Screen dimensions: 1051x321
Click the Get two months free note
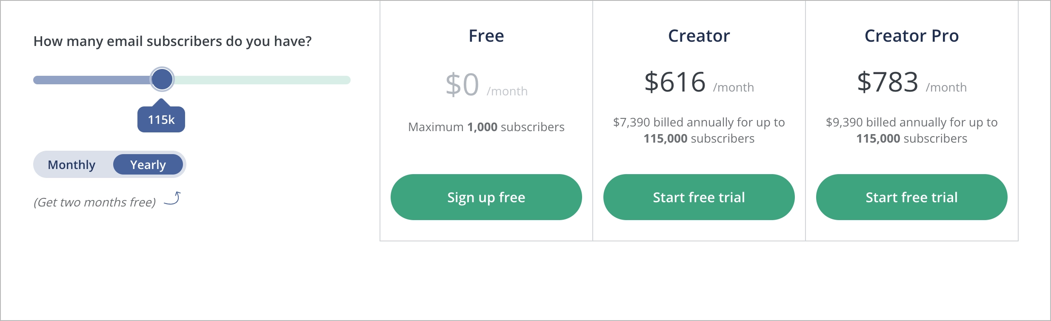coord(95,202)
